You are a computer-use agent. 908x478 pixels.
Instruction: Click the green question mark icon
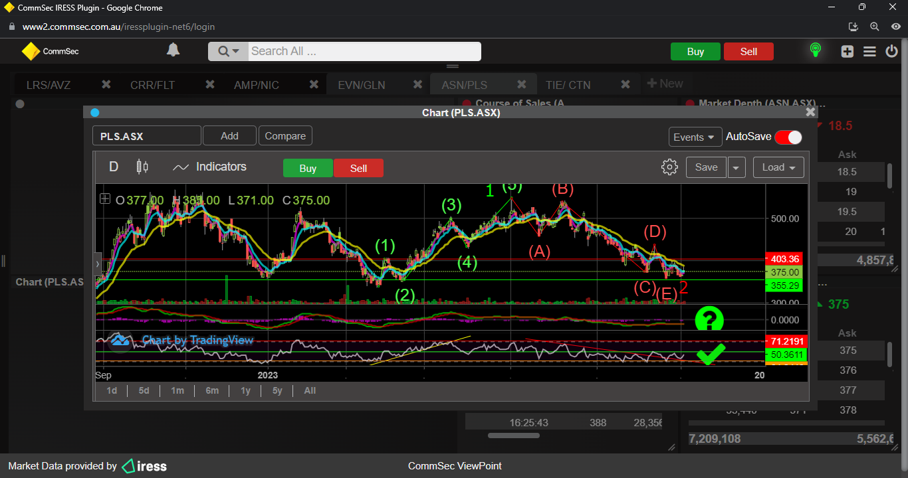709,320
